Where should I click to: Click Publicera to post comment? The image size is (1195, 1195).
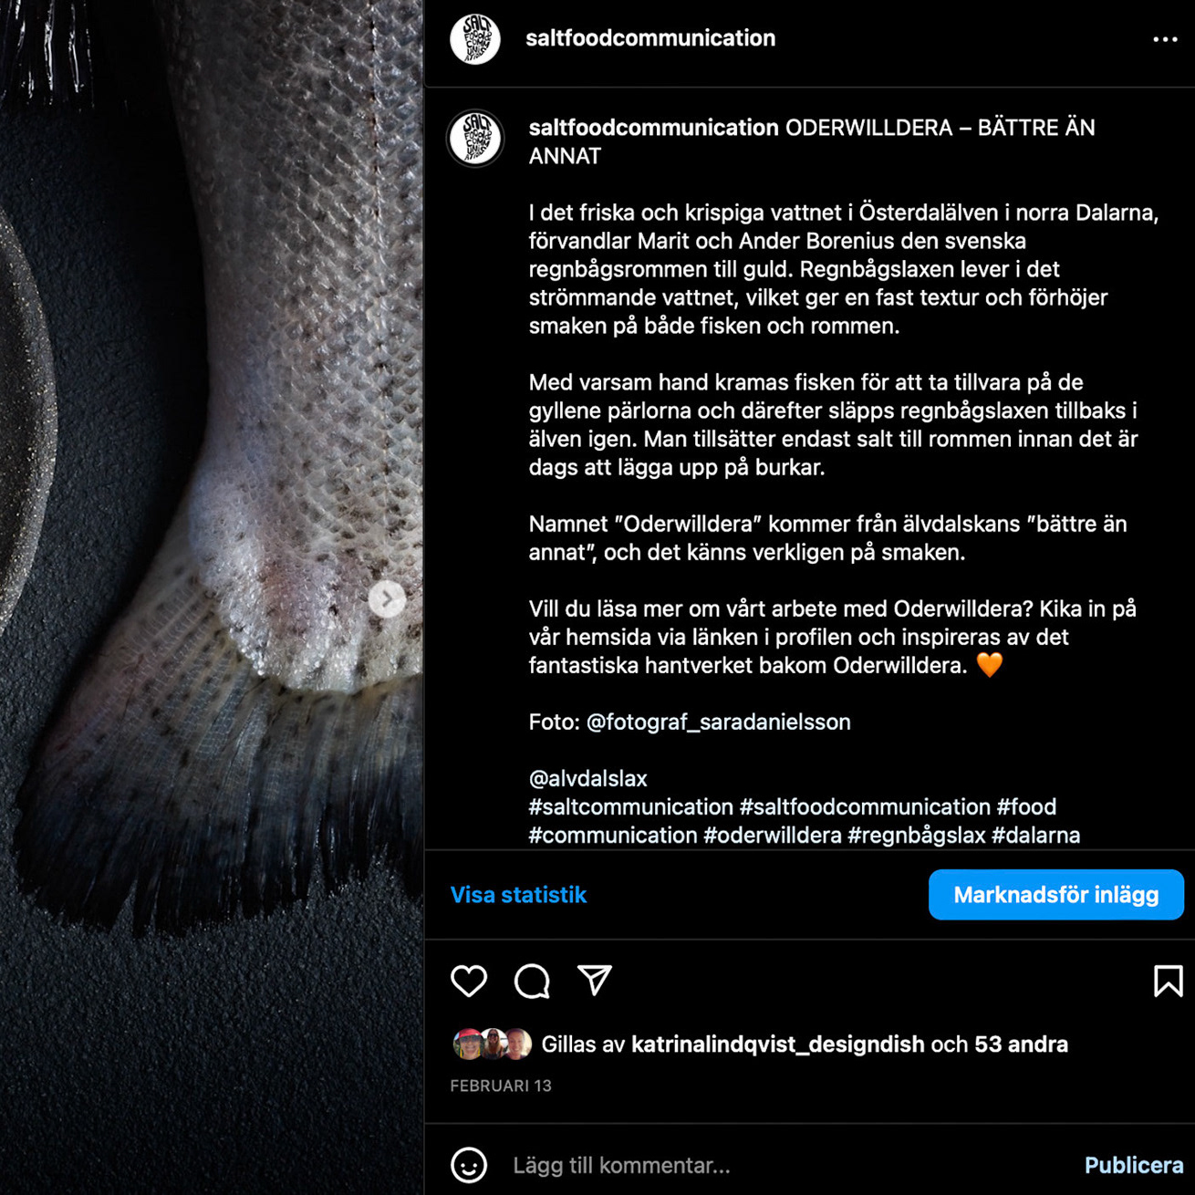coord(1134,1165)
